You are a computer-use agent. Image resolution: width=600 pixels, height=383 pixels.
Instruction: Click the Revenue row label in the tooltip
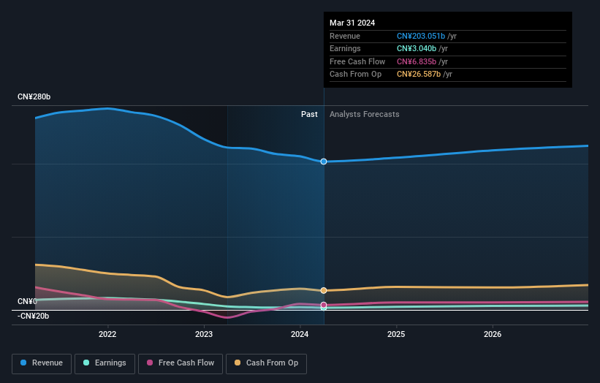coord(345,36)
